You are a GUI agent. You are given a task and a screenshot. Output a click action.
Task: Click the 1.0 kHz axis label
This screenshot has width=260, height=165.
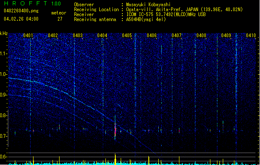[x=4, y=74]
